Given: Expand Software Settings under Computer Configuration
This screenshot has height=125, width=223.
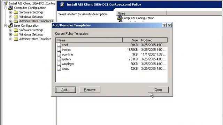Looking at the screenshot, I should (11, 12).
